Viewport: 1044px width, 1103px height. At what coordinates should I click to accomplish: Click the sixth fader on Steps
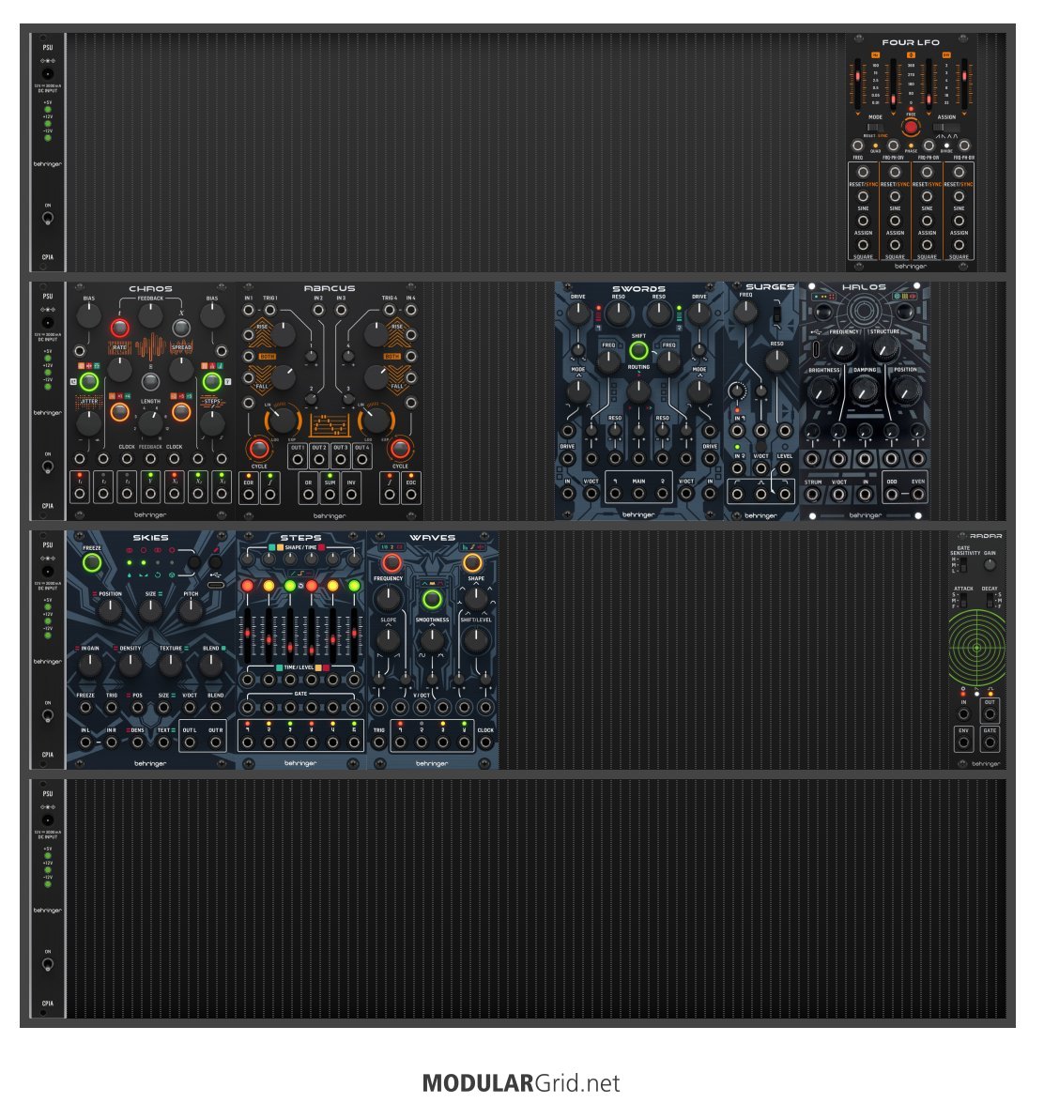pos(354,635)
